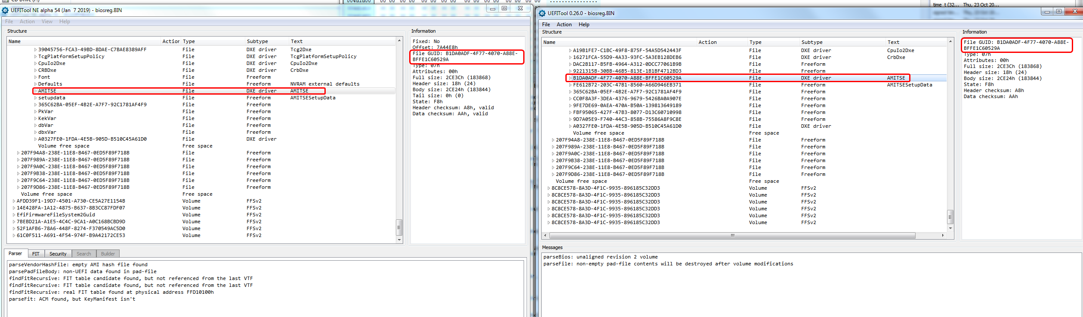Viewport: 1083px width, 317px height.
Task: Click left structure scroll-down arrow
Action: pyautogui.click(x=399, y=240)
